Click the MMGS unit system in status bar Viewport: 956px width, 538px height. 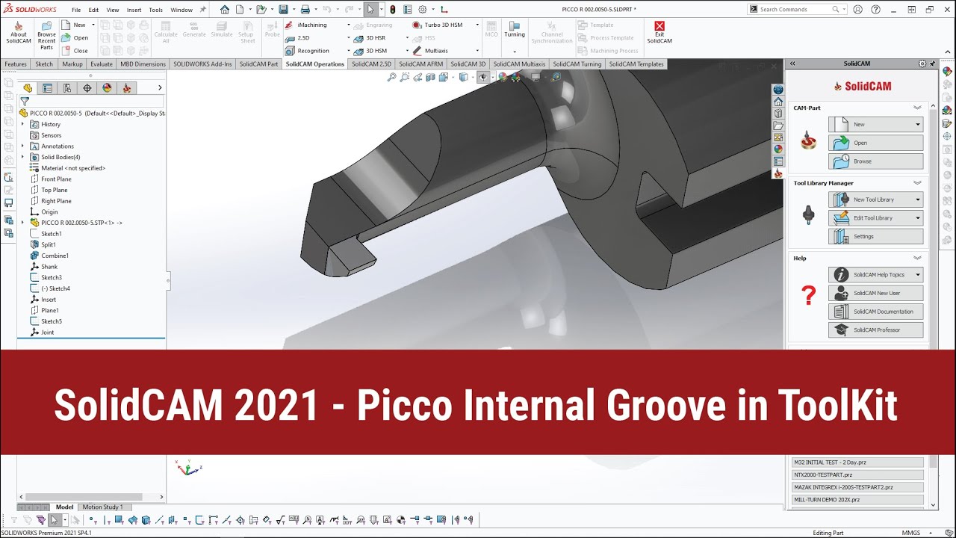point(911,533)
